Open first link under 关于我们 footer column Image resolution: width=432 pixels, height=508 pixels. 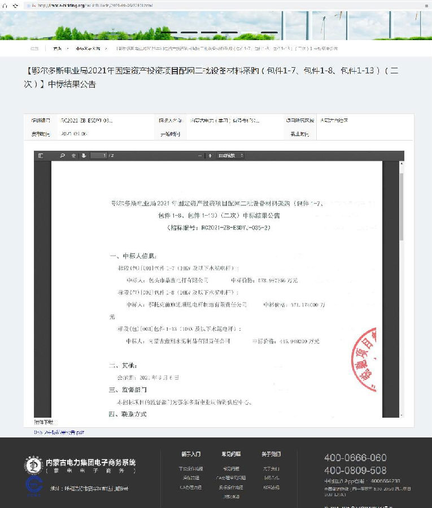pos(271,468)
